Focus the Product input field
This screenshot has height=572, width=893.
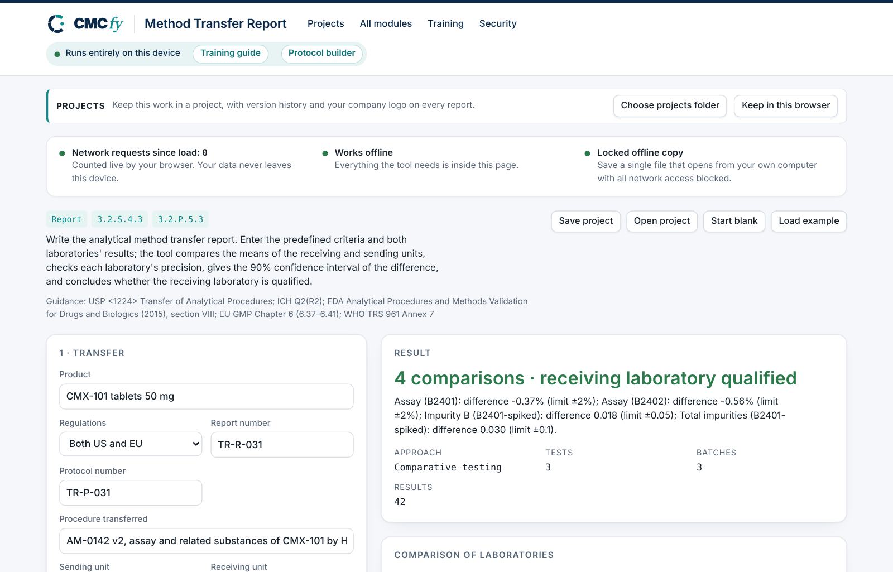[x=207, y=396]
